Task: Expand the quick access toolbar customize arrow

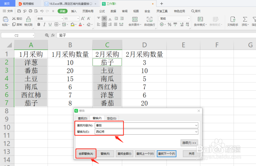Action: [x=53, y=11]
